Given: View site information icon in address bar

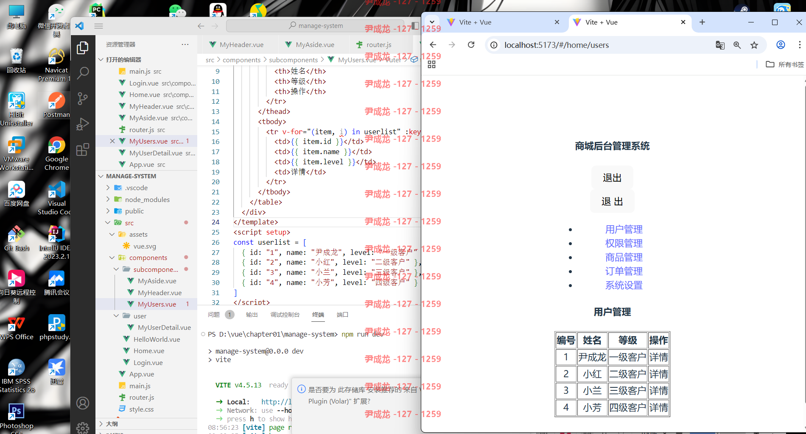Looking at the screenshot, I should [x=494, y=45].
